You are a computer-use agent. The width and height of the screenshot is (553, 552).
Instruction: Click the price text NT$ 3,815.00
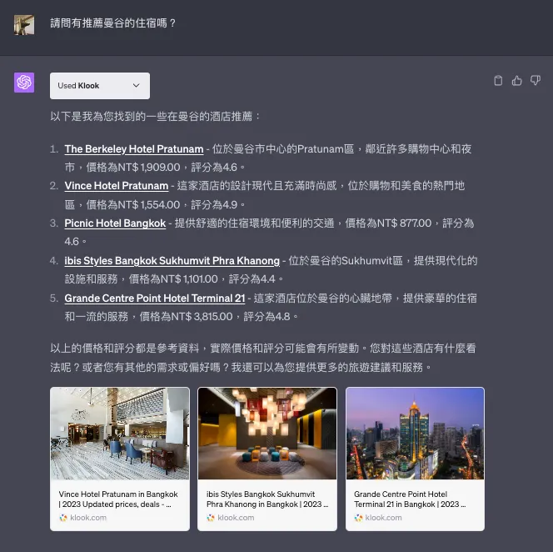point(202,316)
